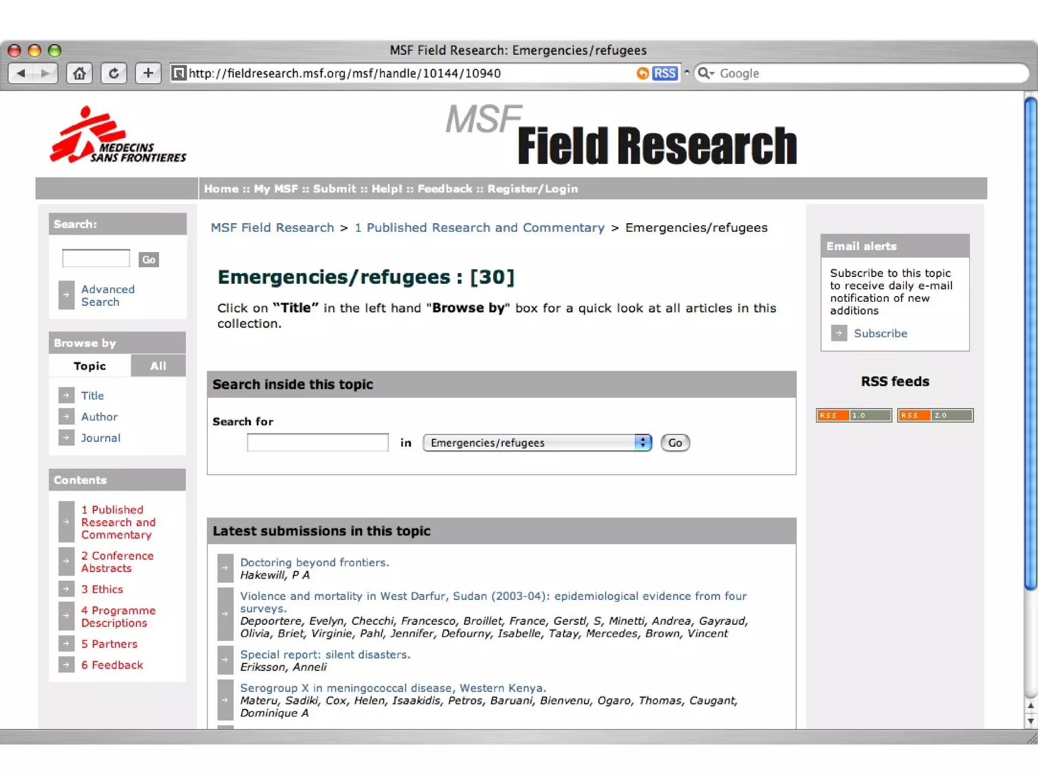Click the Search for text field
Image resolution: width=1038 pixels, height=779 pixels.
click(317, 443)
